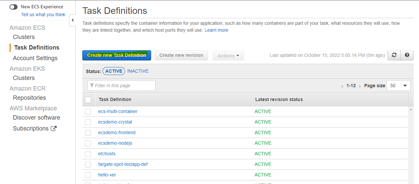Open Discover software in sidebar

click(36, 118)
